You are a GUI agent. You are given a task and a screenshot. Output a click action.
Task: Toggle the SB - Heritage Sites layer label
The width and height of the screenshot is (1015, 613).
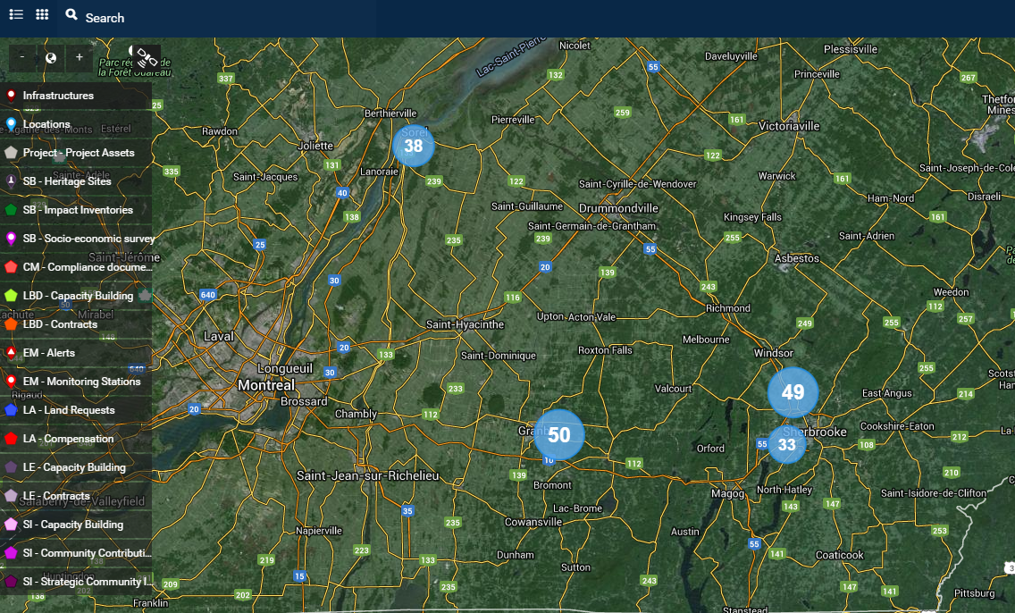point(67,181)
